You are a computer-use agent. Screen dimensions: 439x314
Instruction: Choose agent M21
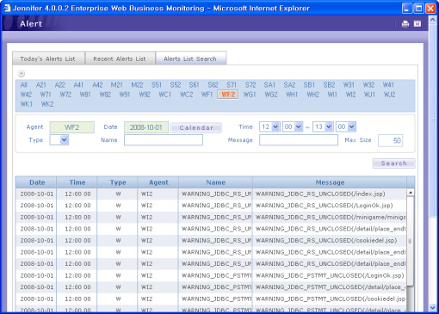[x=116, y=85]
